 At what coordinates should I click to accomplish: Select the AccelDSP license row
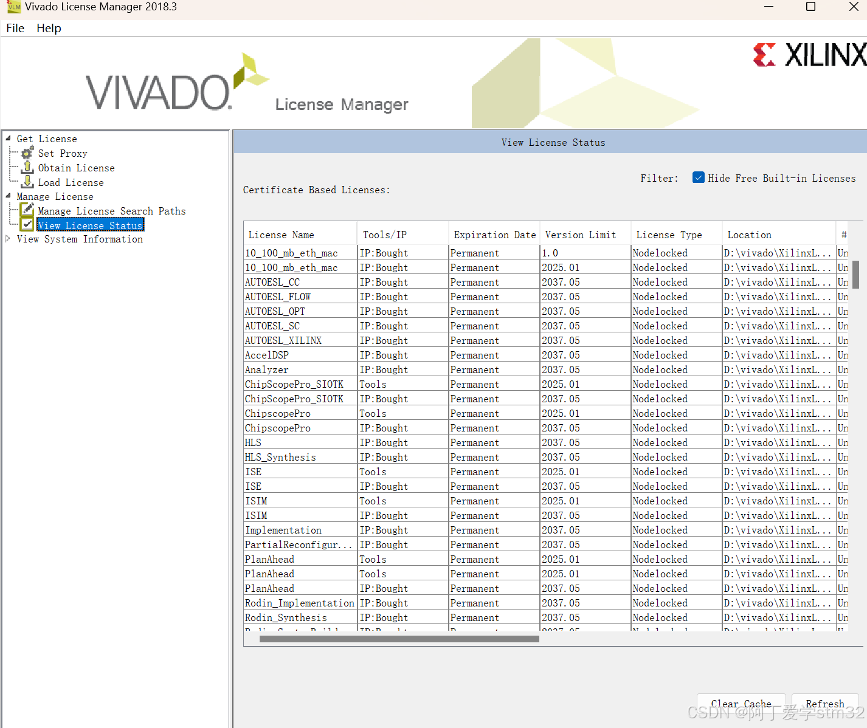pyautogui.click(x=546, y=355)
